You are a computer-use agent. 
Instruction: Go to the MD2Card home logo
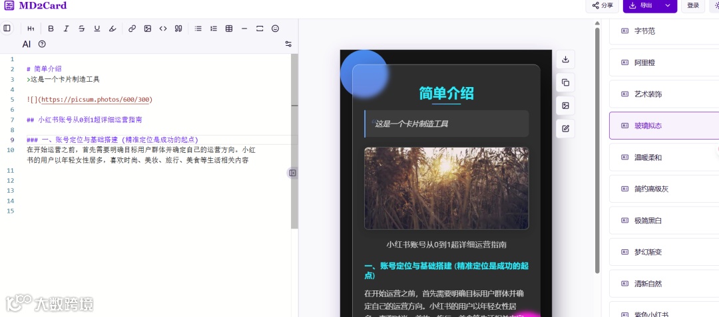[x=35, y=5]
